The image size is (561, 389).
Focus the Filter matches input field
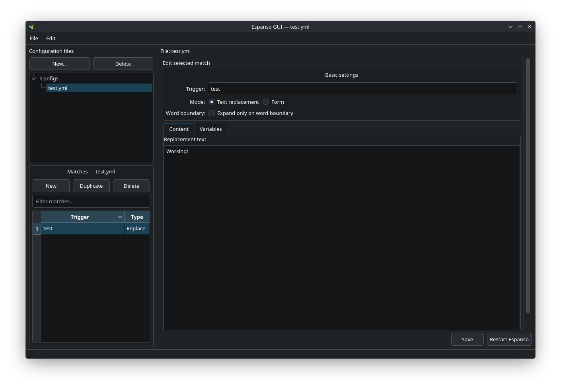tap(91, 201)
